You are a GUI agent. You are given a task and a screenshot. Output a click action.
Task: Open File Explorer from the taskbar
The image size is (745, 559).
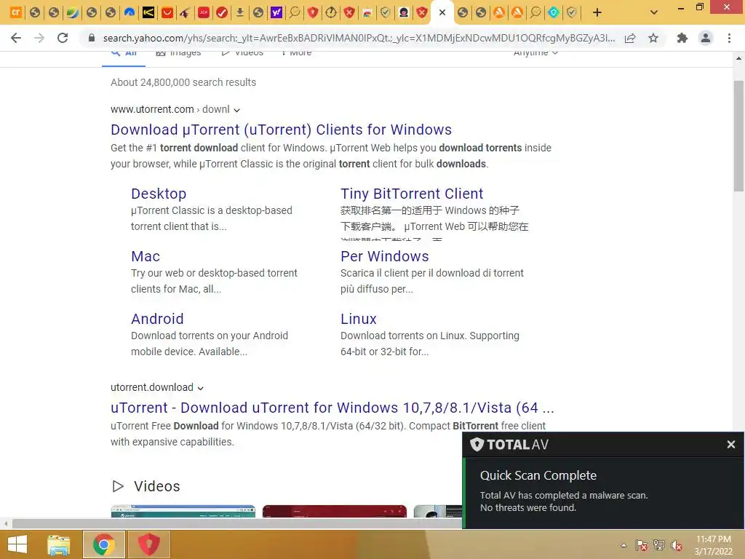pos(59,544)
